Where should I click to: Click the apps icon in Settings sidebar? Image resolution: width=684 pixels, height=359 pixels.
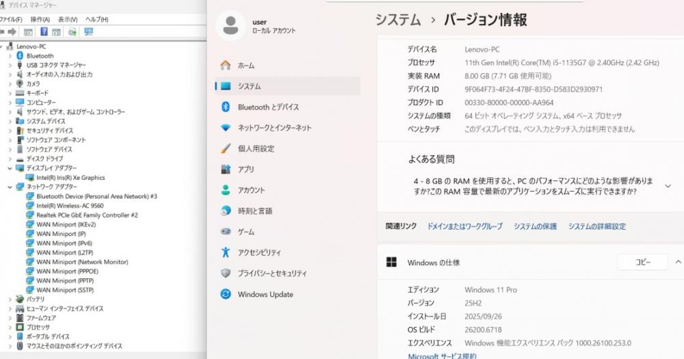point(226,169)
